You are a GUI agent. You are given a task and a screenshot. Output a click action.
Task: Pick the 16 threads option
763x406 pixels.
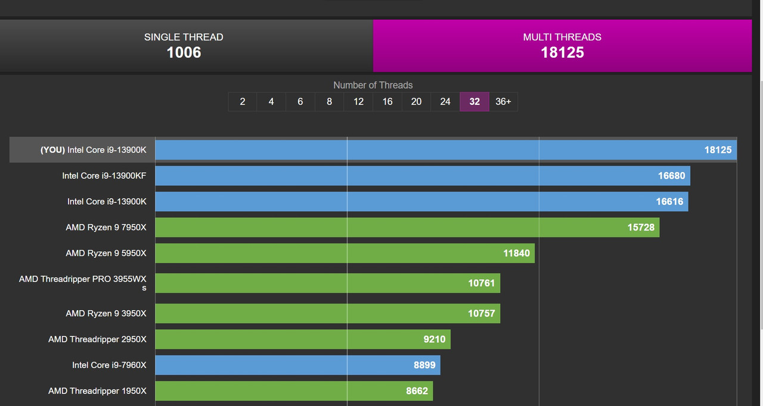[x=387, y=102]
